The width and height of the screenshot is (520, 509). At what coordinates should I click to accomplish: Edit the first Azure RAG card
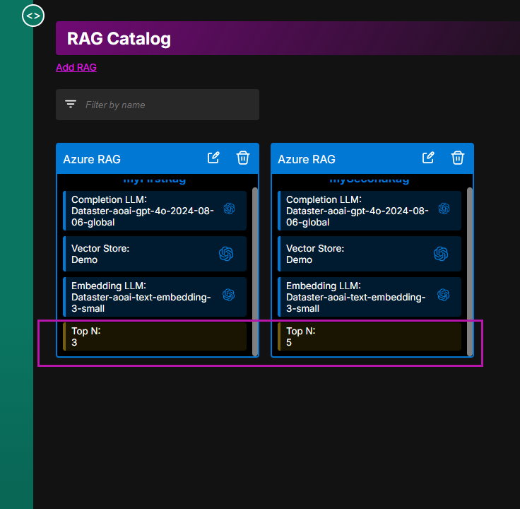(x=213, y=158)
